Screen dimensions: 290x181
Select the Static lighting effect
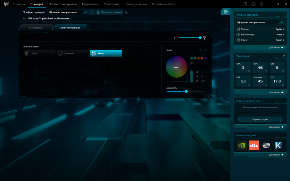coord(39,53)
